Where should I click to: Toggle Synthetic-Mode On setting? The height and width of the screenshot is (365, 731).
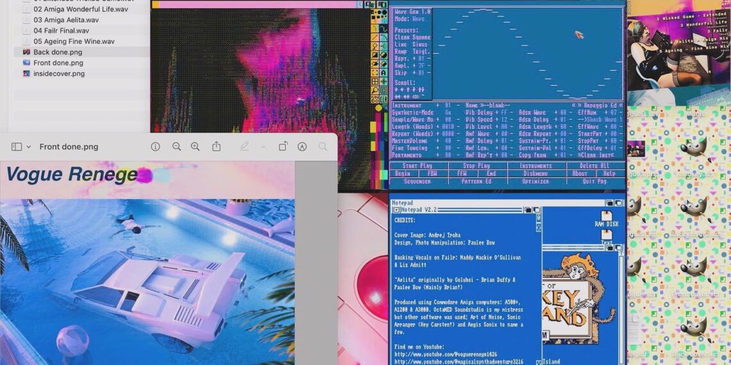click(448, 112)
